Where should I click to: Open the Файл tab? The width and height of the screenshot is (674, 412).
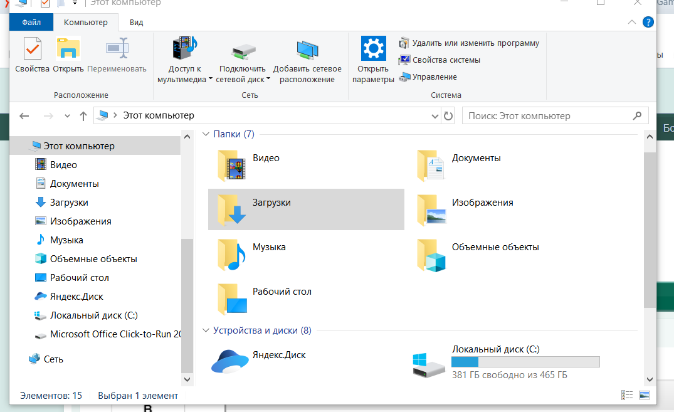point(31,22)
